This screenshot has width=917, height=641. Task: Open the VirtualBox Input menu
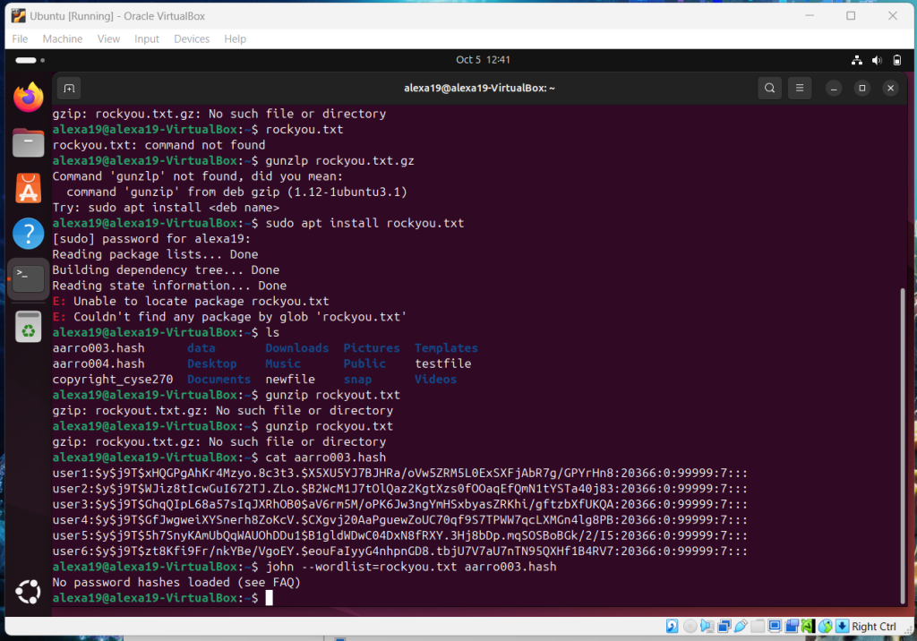[x=147, y=38]
